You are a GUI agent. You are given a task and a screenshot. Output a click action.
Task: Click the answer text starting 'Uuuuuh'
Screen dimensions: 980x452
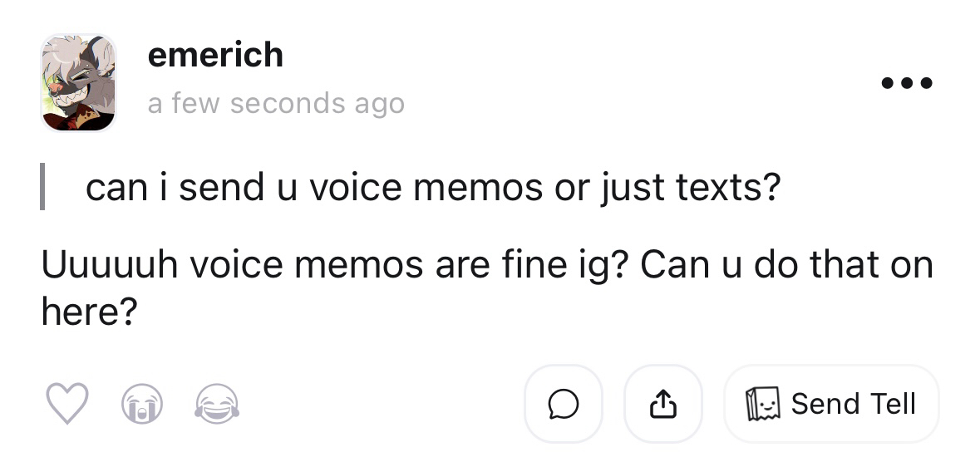click(486, 266)
